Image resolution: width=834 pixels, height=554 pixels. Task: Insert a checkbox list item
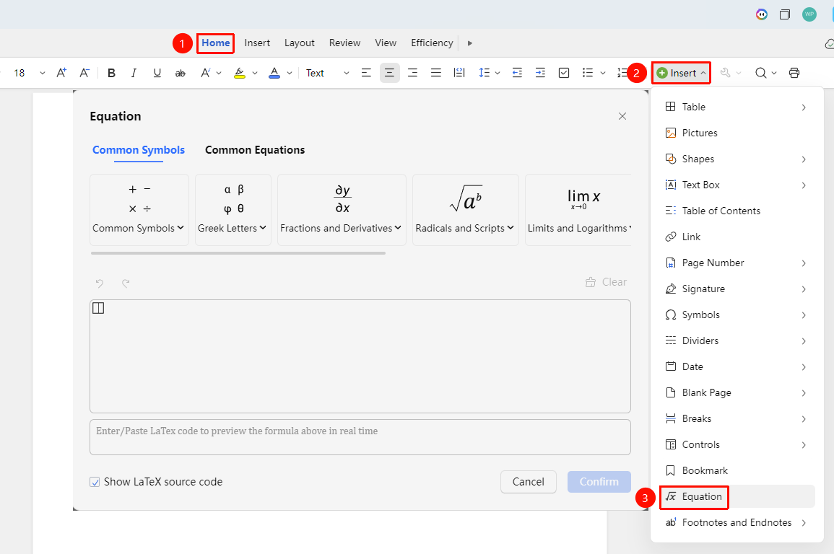point(564,73)
